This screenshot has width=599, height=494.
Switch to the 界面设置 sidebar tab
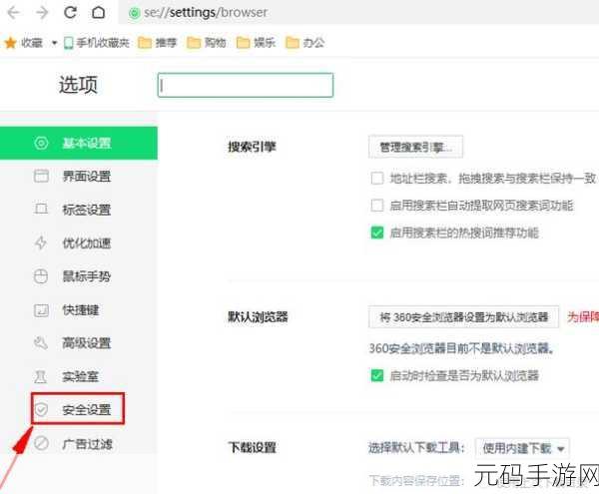pos(79,177)
